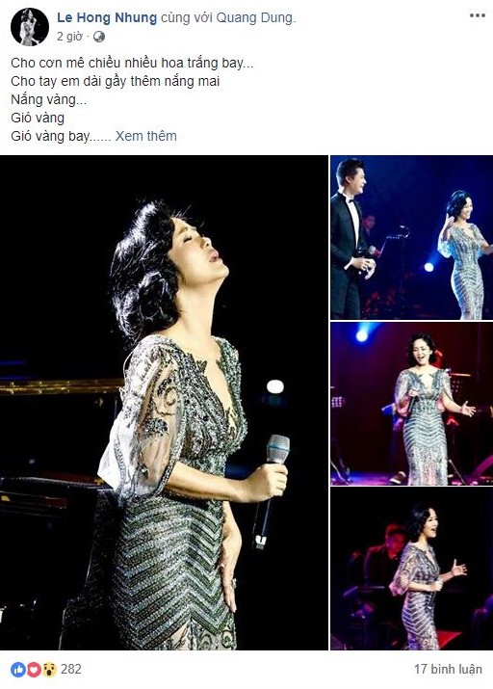Image resolution: width=493 pixels, height=689 pixels.
Task: Click the lyric line 'Nắng vàng...'
Action: (49, 100)
